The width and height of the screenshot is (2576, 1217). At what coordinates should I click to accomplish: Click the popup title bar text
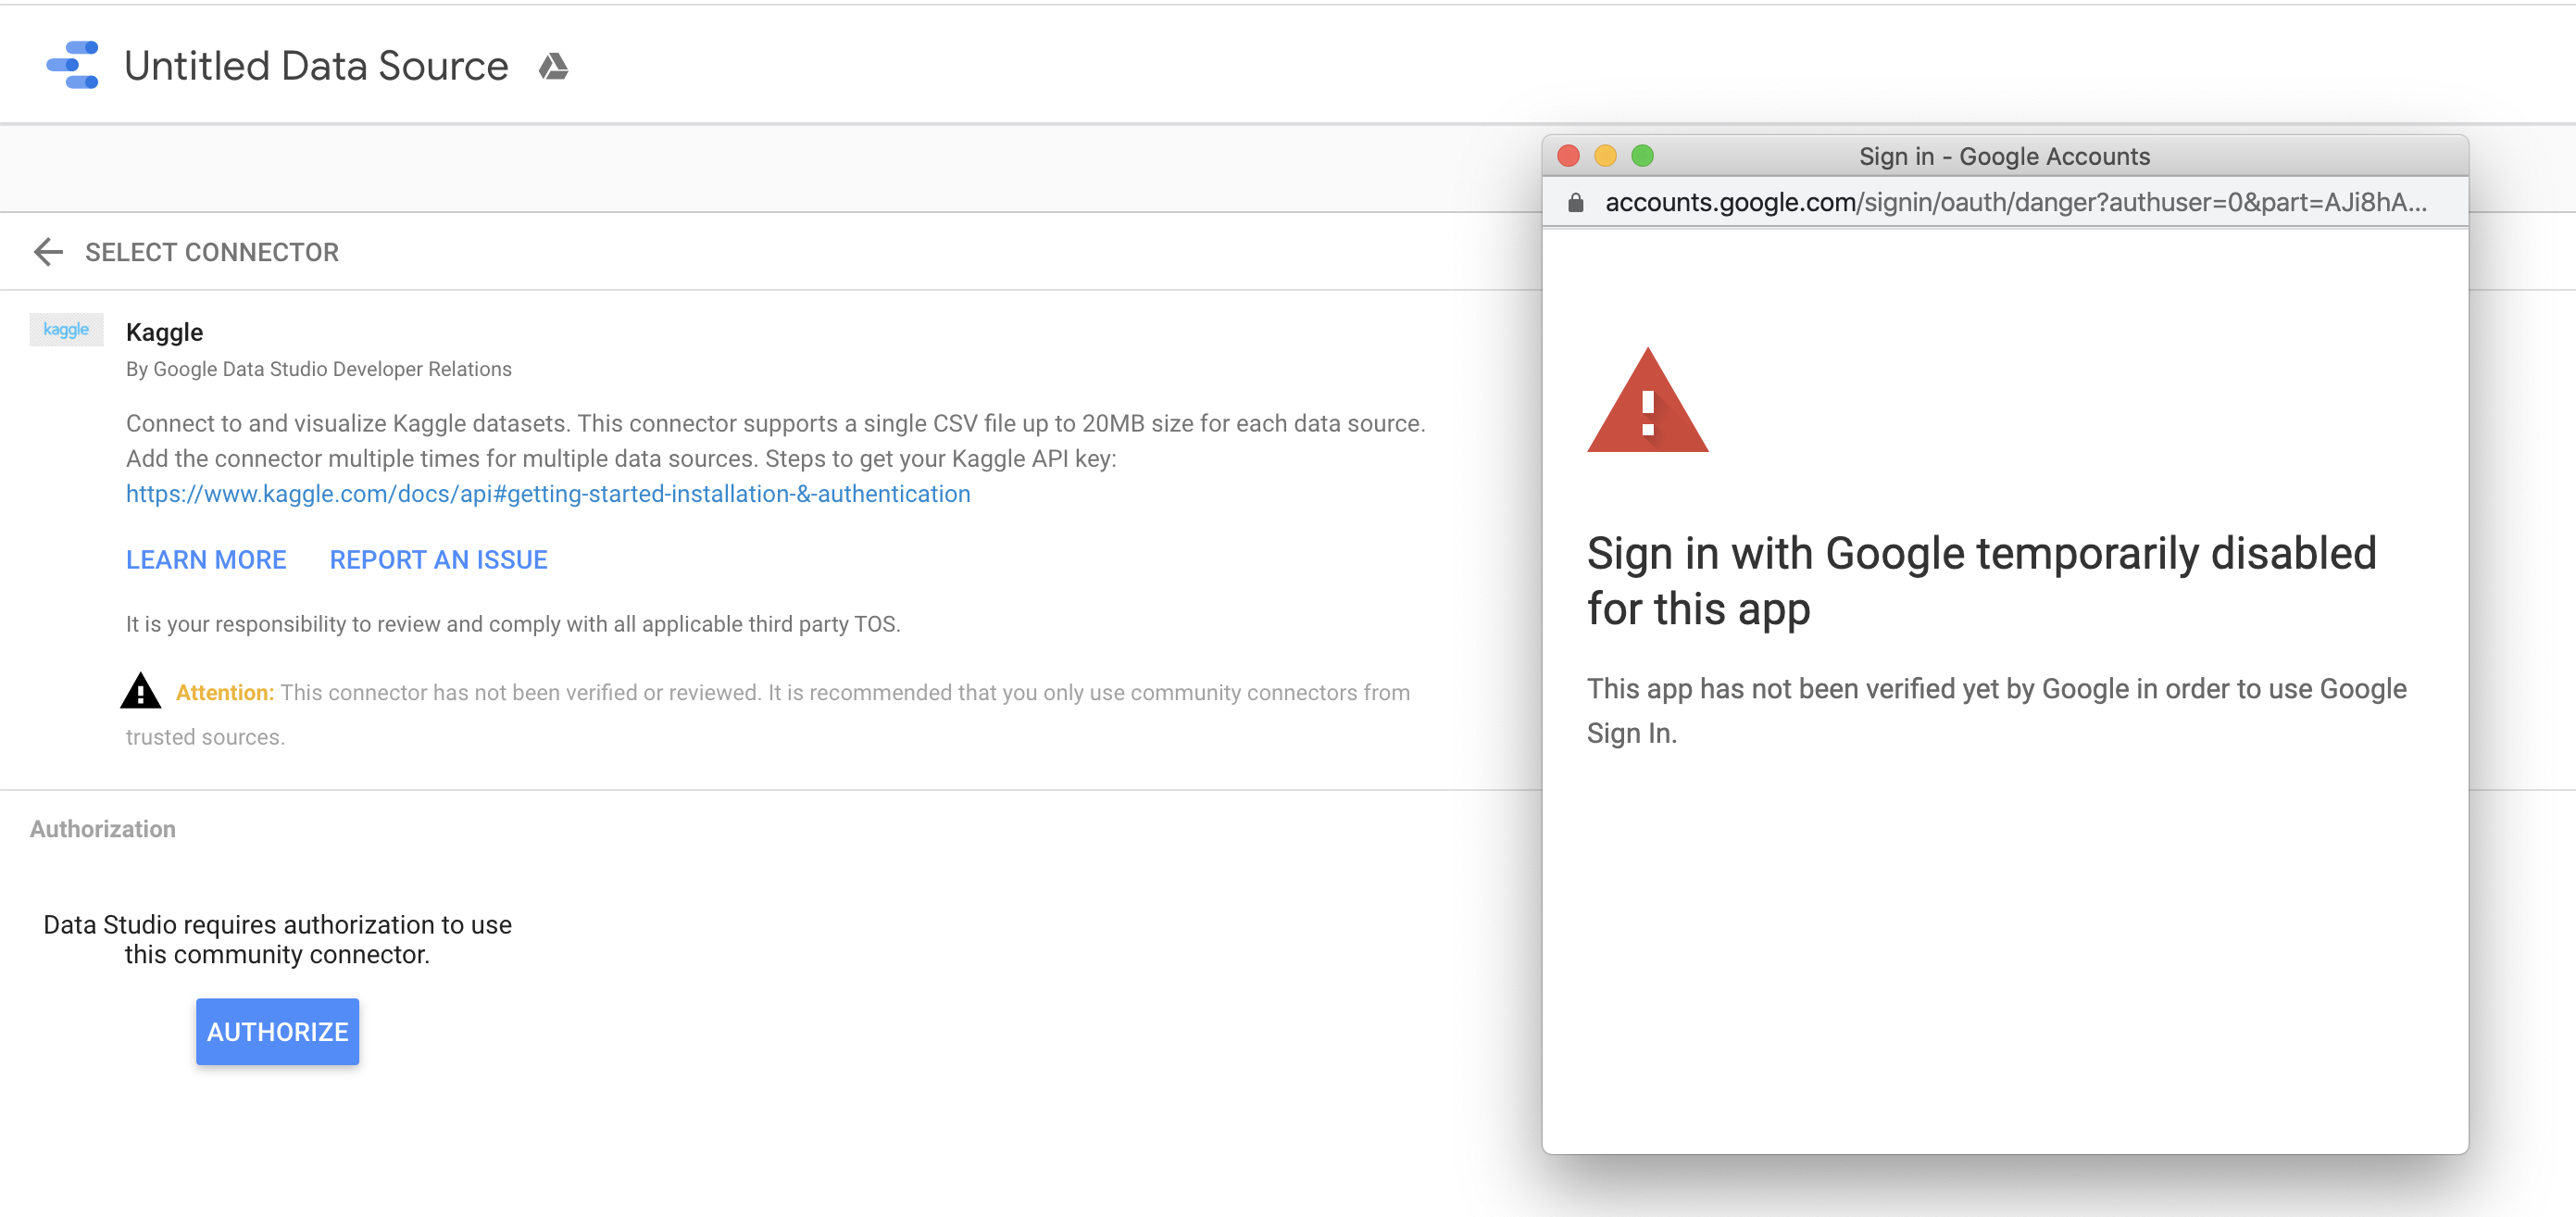[2003, 156]
